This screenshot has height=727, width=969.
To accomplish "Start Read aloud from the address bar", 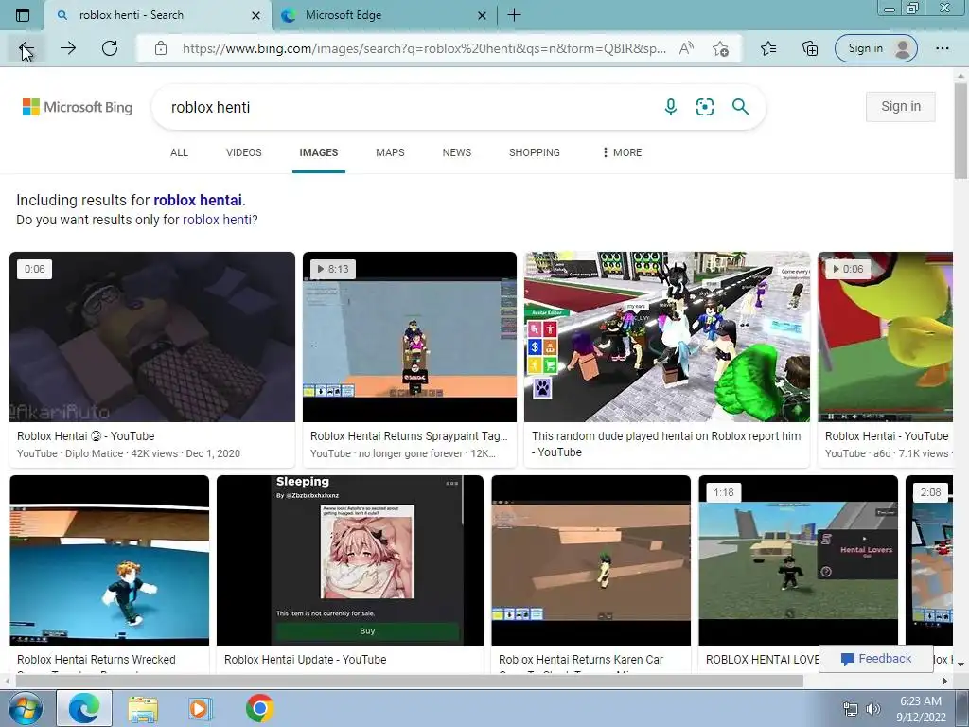I will (x=686, y=48).
